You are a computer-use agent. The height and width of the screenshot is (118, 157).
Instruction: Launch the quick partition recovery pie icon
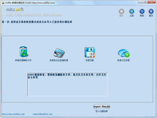124,53
